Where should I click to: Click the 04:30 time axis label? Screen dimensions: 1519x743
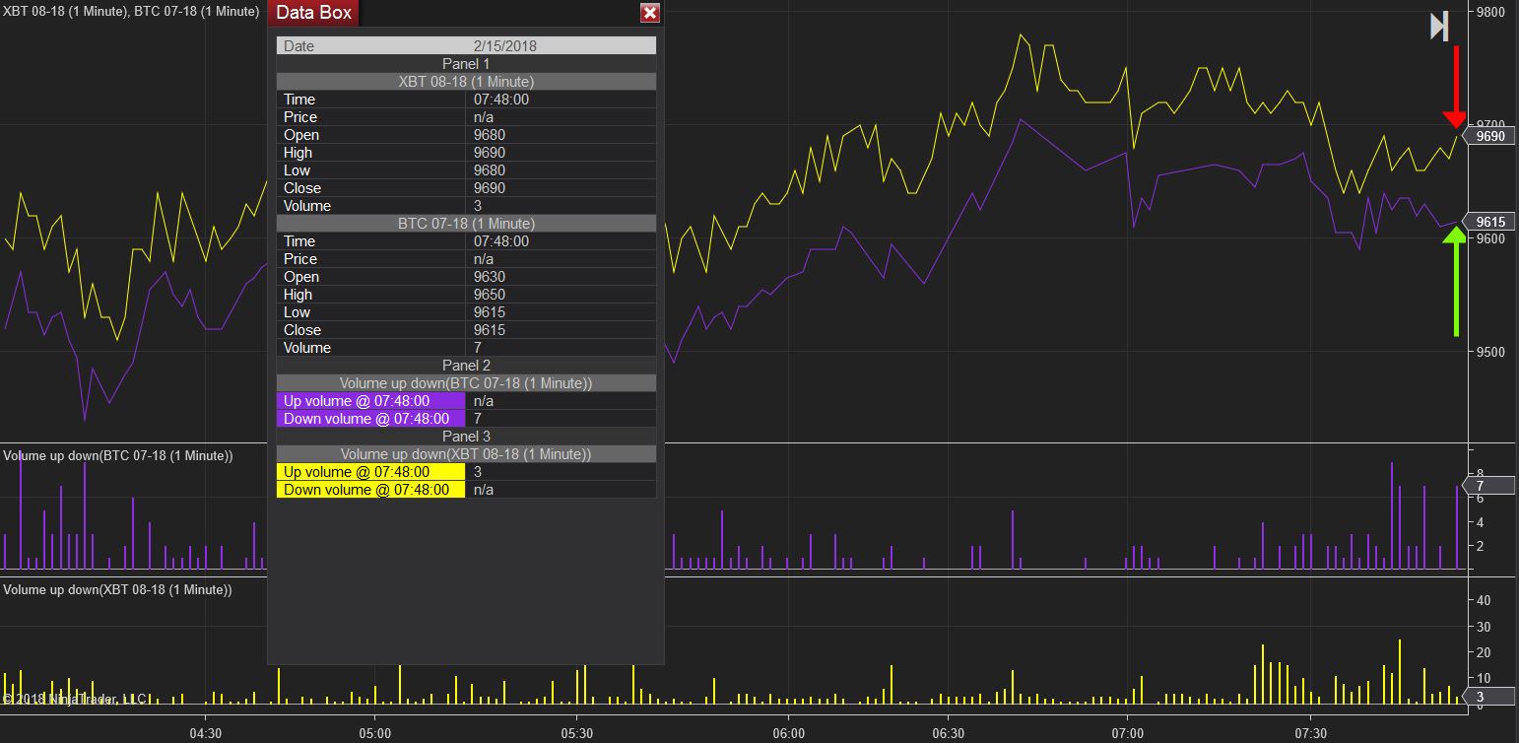pos(205,733)
